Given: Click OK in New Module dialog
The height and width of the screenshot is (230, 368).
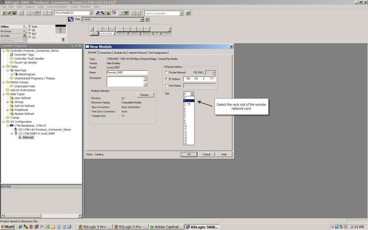Looking at the screenshot, I should (x=189, y=155).
